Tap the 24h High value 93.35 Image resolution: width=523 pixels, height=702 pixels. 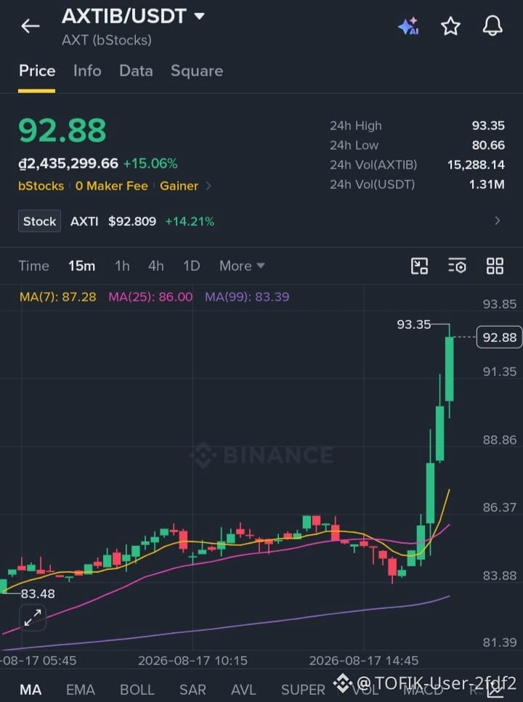click(x=488, y=126)
